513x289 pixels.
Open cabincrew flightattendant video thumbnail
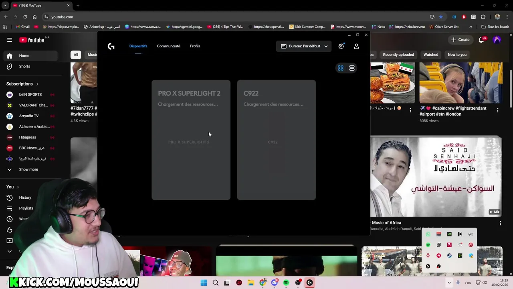(461, 83)
